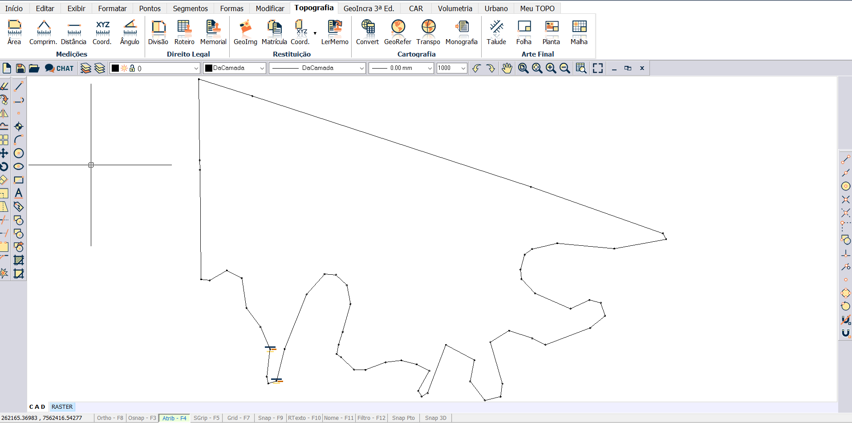This screenshot has width=852, height=423.
Task: Open the Talude tool
Action: [x=496, y=31]
